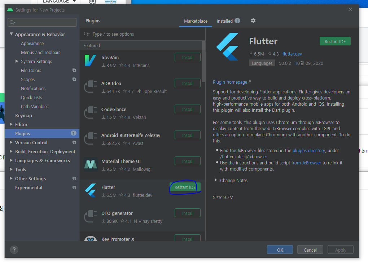Close the Settings for New Projects dialog

click(x=350, y=9)
